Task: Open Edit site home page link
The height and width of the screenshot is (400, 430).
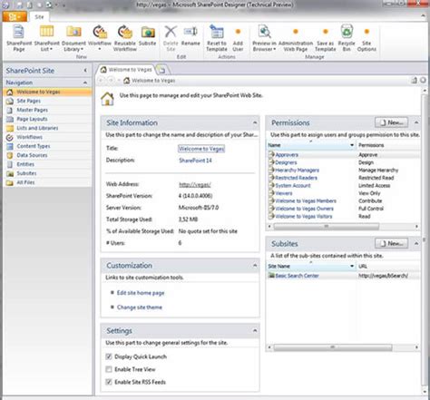Action: click(x=141, y=293)
